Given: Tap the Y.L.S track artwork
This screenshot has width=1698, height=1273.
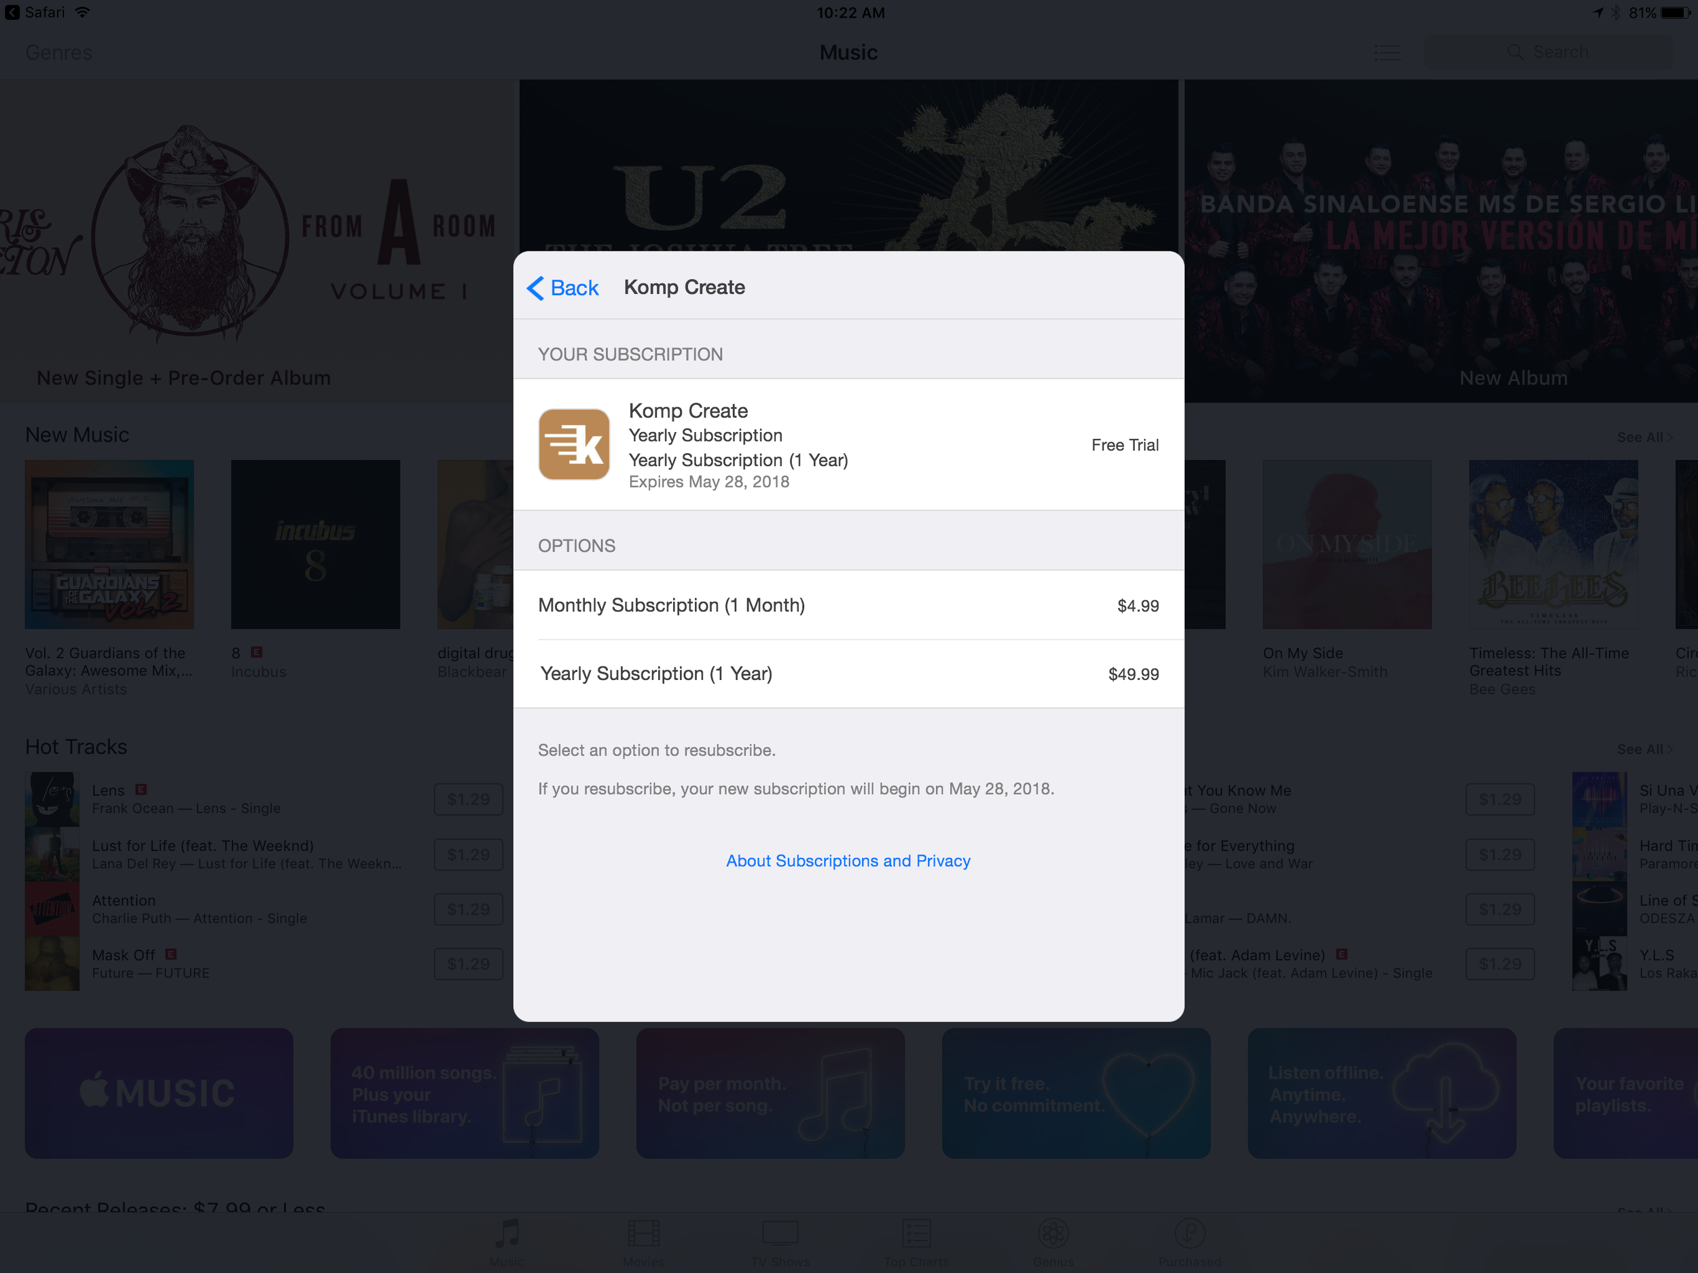Looking at the screenshot, I should (1600, 965).
